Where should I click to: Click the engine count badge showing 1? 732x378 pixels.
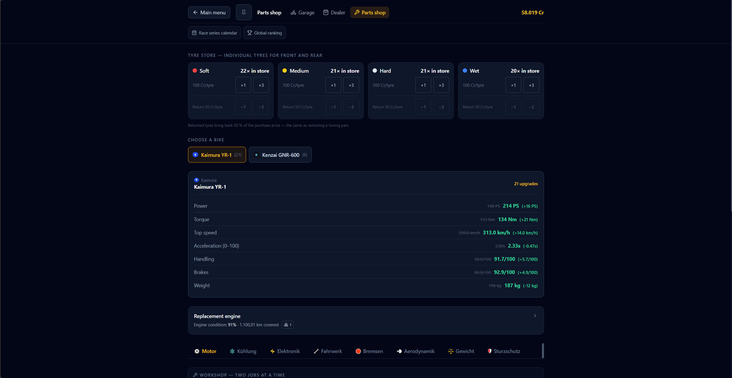(x=288, y=325)
